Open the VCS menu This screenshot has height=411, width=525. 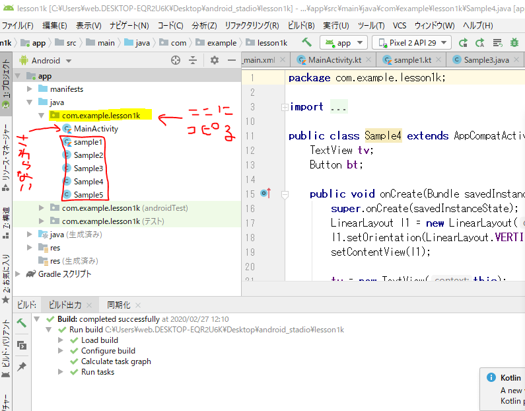400,26
